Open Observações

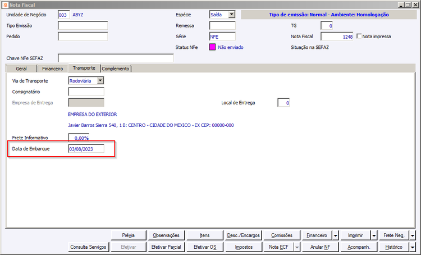click(166, 235)
